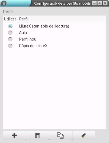This screenshot has width=109, height=143.
Task: Sort by the Utilitza column header
Action: point(10,19)
